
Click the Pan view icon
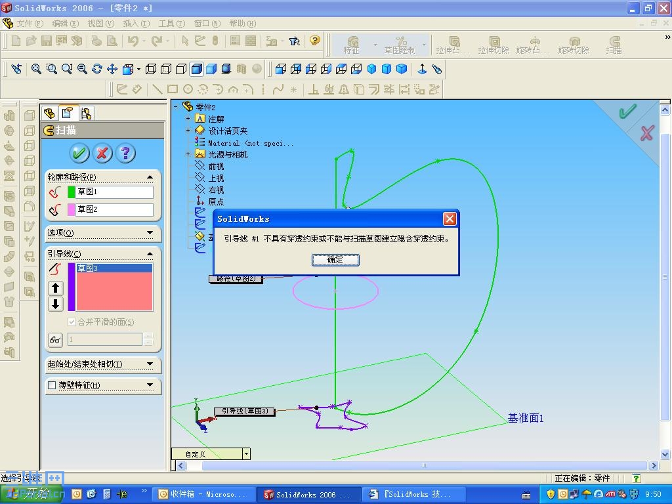tap(112, 69)
